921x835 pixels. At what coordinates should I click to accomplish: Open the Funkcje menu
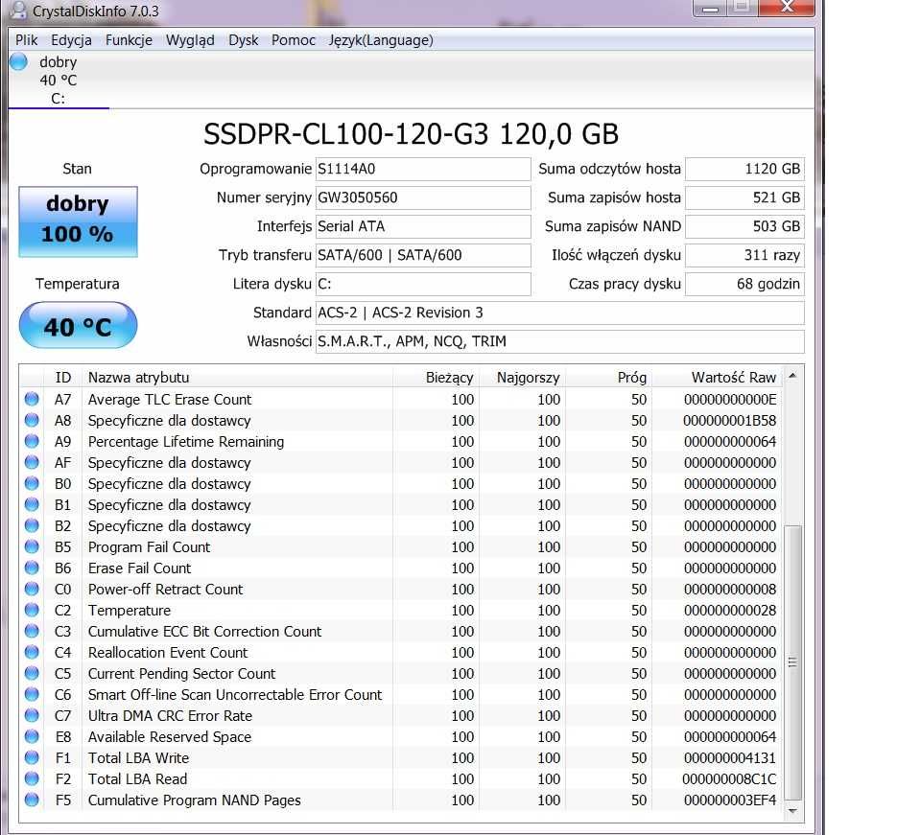(x=129, y=40)
